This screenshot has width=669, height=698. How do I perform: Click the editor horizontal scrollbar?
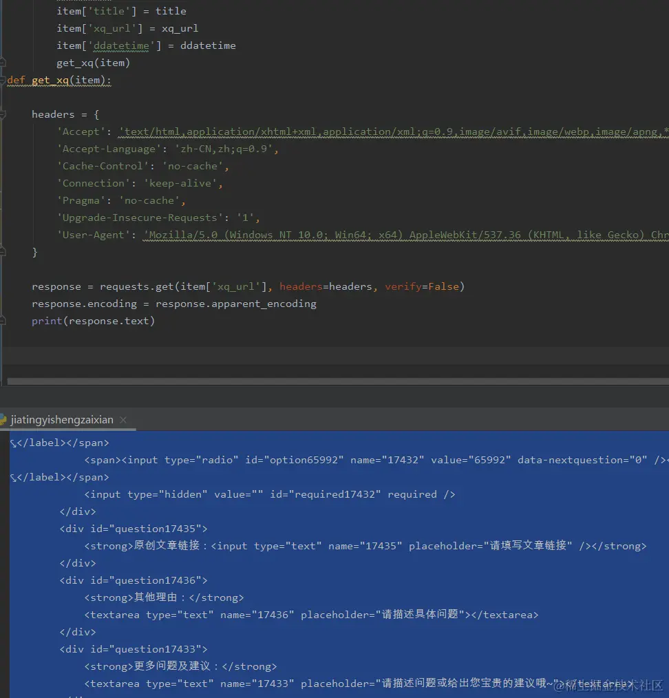tap(338, 381)
